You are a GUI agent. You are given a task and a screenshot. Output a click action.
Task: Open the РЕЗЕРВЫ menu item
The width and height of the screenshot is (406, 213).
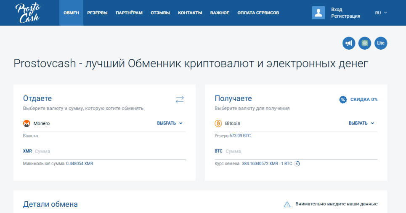97,13
